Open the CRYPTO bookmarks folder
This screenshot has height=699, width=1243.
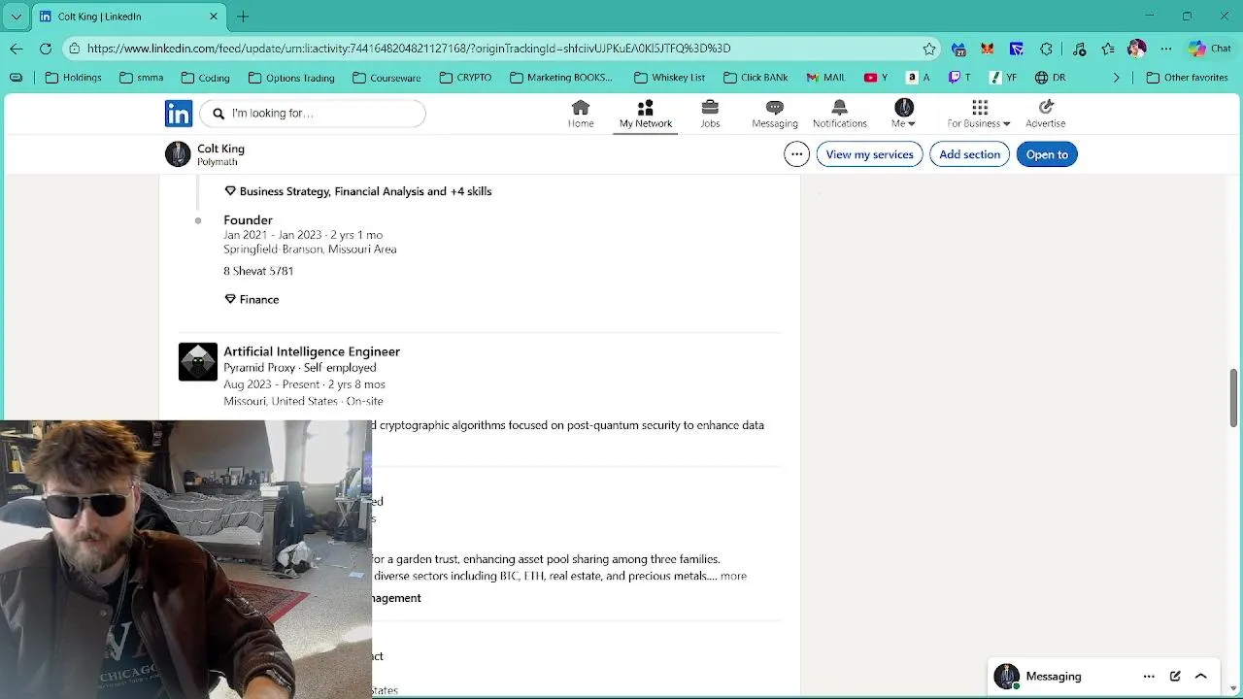tap(465, 78)
